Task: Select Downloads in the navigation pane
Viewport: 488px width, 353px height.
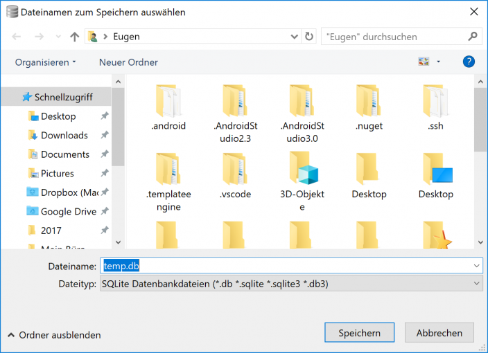Action: 64,135
